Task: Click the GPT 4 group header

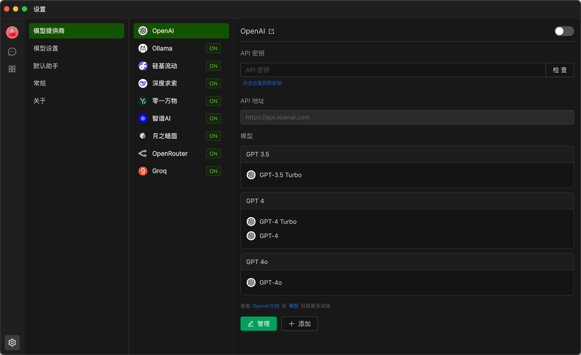Action: click(x=407, y=201)
